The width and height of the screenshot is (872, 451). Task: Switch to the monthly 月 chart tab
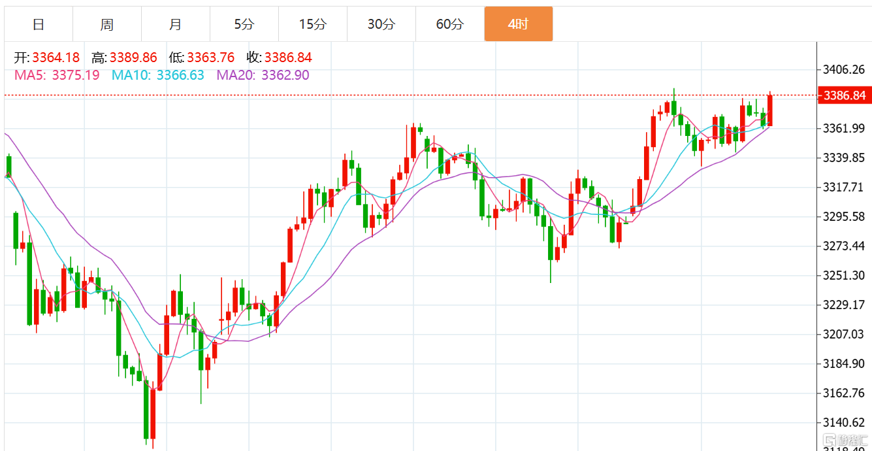[176, 24]
